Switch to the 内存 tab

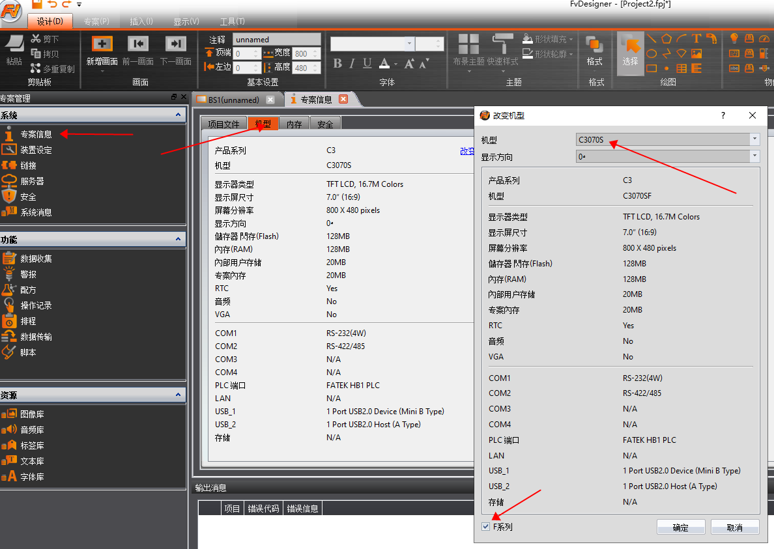coord(294,124)
